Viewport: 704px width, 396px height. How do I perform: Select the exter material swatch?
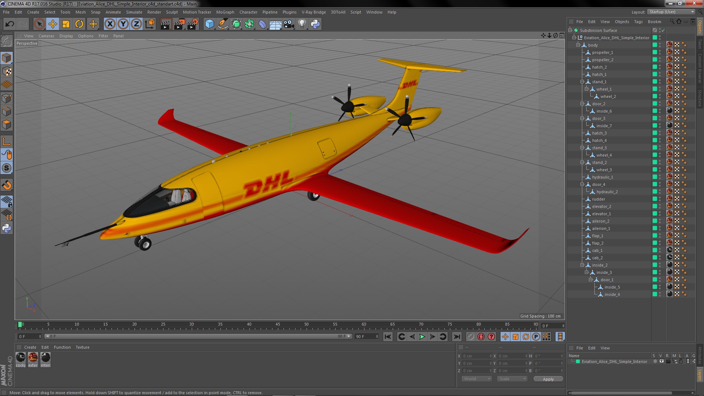[x=33, y=359]
